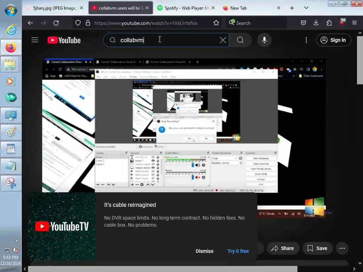363x272 pixels.
Task: Go to the YouTube home logo
Action: (x=64, y=40)
